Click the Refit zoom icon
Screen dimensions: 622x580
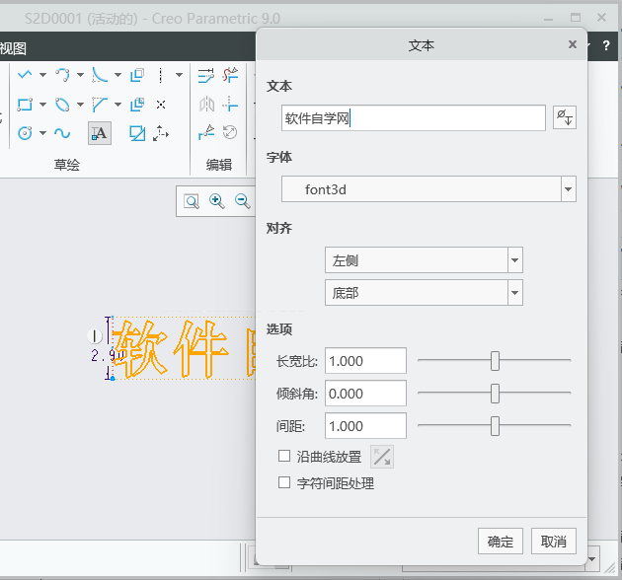pyautogui.click(x=192, y=201)
